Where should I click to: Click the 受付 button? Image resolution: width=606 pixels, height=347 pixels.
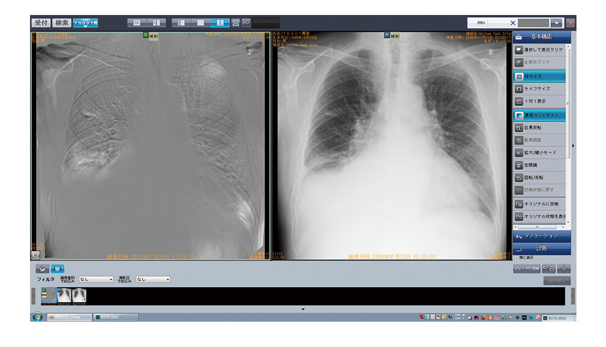(41, 23)
